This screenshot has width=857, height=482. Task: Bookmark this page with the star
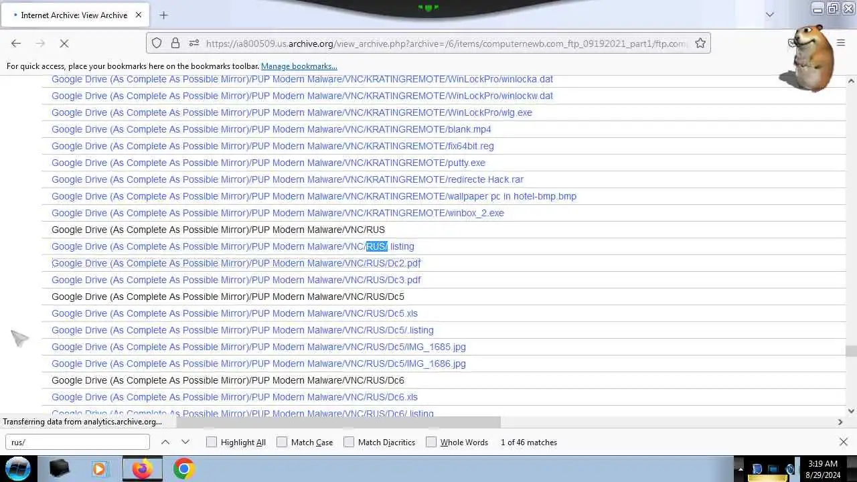click(700, 43)
